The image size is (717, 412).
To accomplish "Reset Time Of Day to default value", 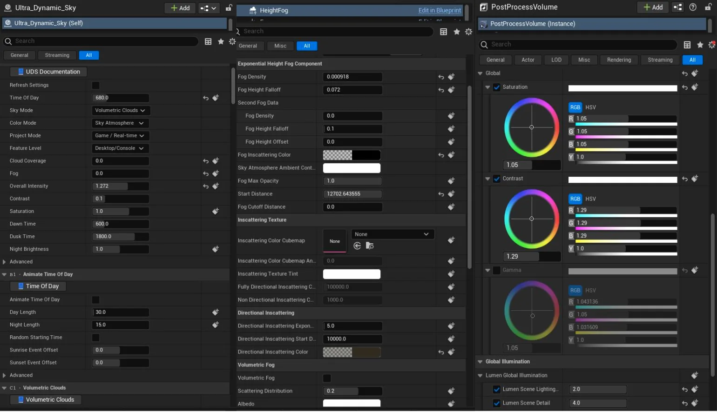I will 206,98.
